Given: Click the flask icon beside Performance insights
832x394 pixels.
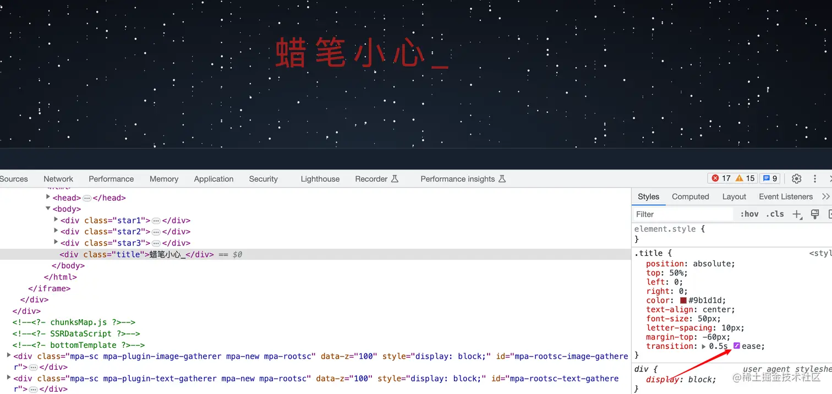Looking at the screenshot, I should click(501, 179).
